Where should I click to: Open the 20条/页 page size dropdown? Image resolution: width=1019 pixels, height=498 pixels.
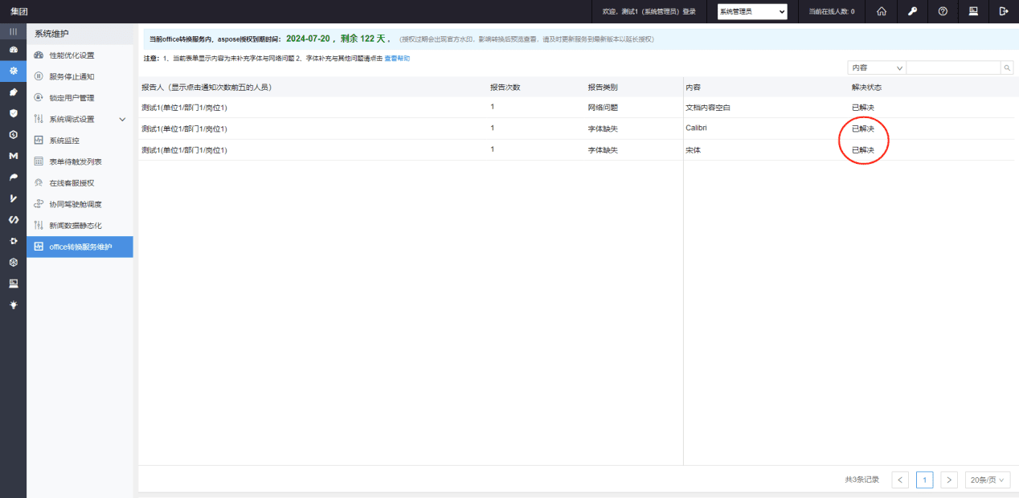point(988,480)
